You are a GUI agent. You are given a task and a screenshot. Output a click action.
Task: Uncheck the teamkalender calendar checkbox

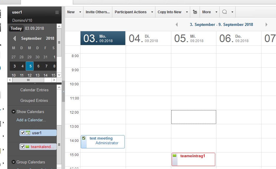[23, 147]
